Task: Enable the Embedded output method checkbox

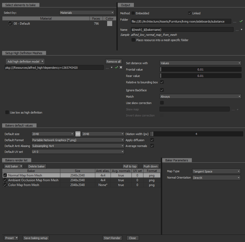Action: pyautogui.click(x=133, y=13)
